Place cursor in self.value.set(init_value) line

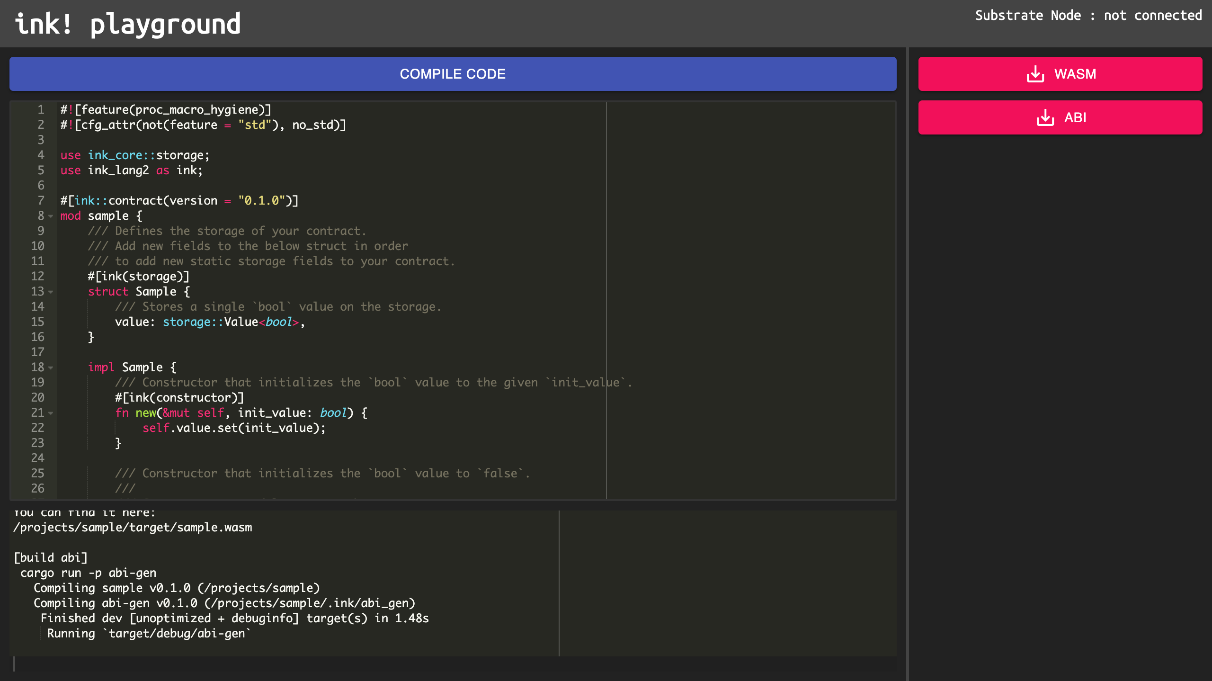click(234, 428)
